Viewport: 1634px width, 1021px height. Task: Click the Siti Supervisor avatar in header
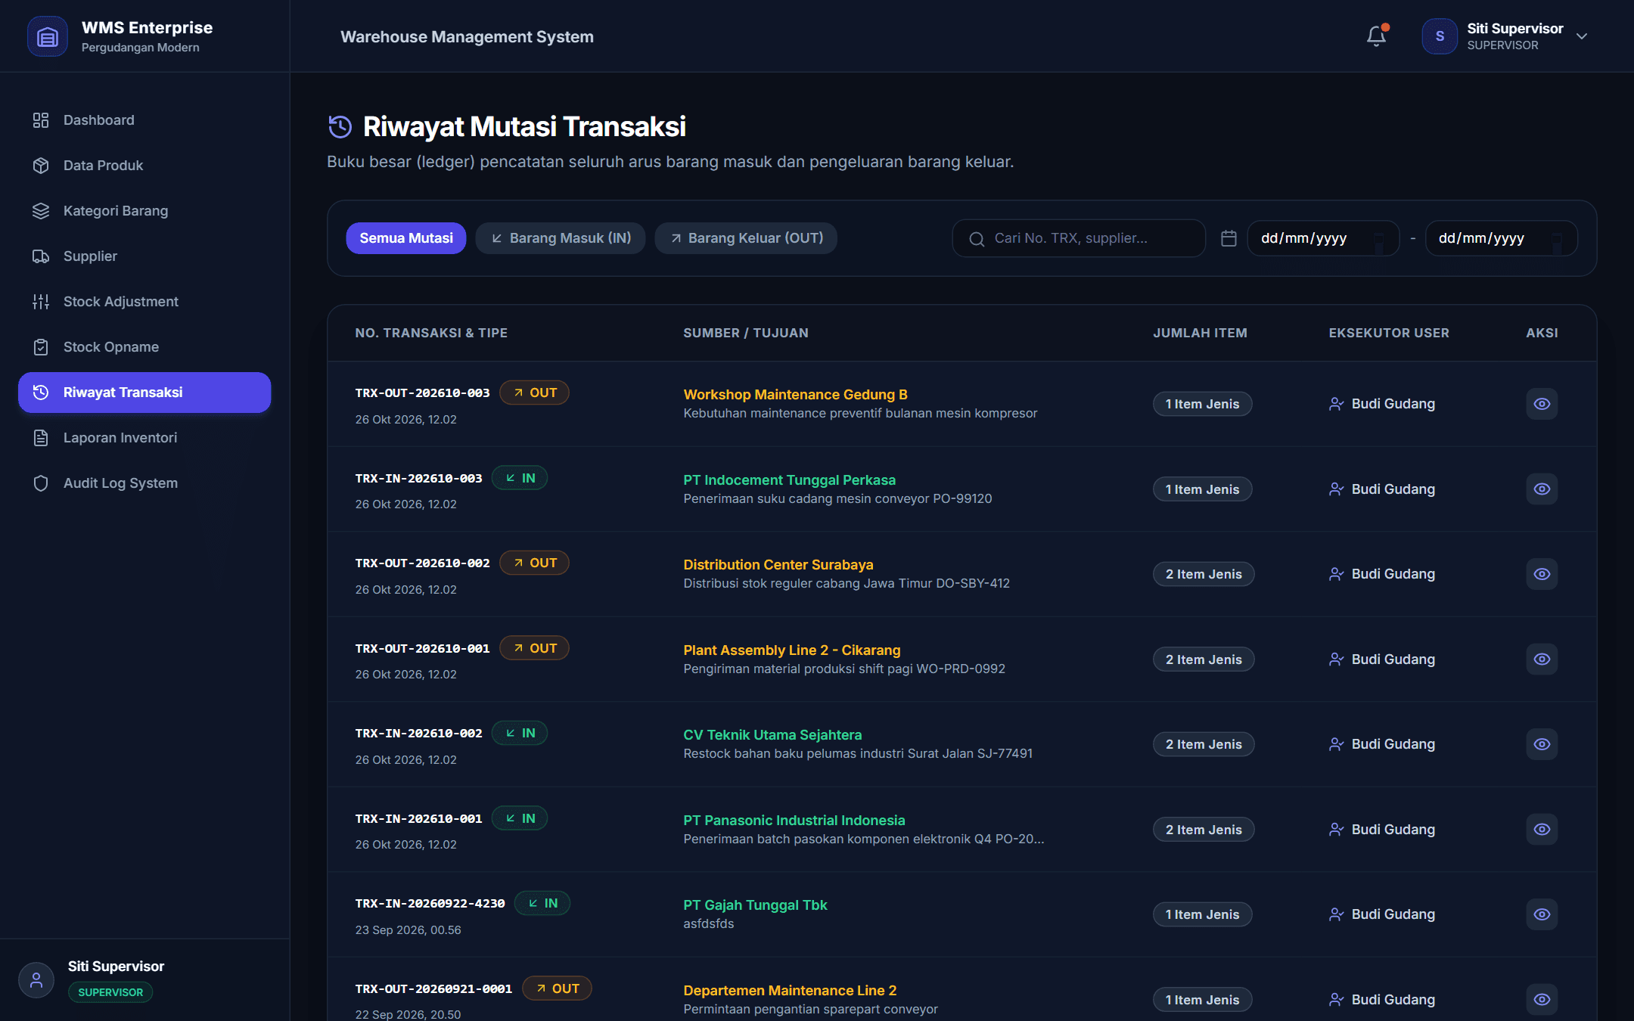click(1439, 36)
